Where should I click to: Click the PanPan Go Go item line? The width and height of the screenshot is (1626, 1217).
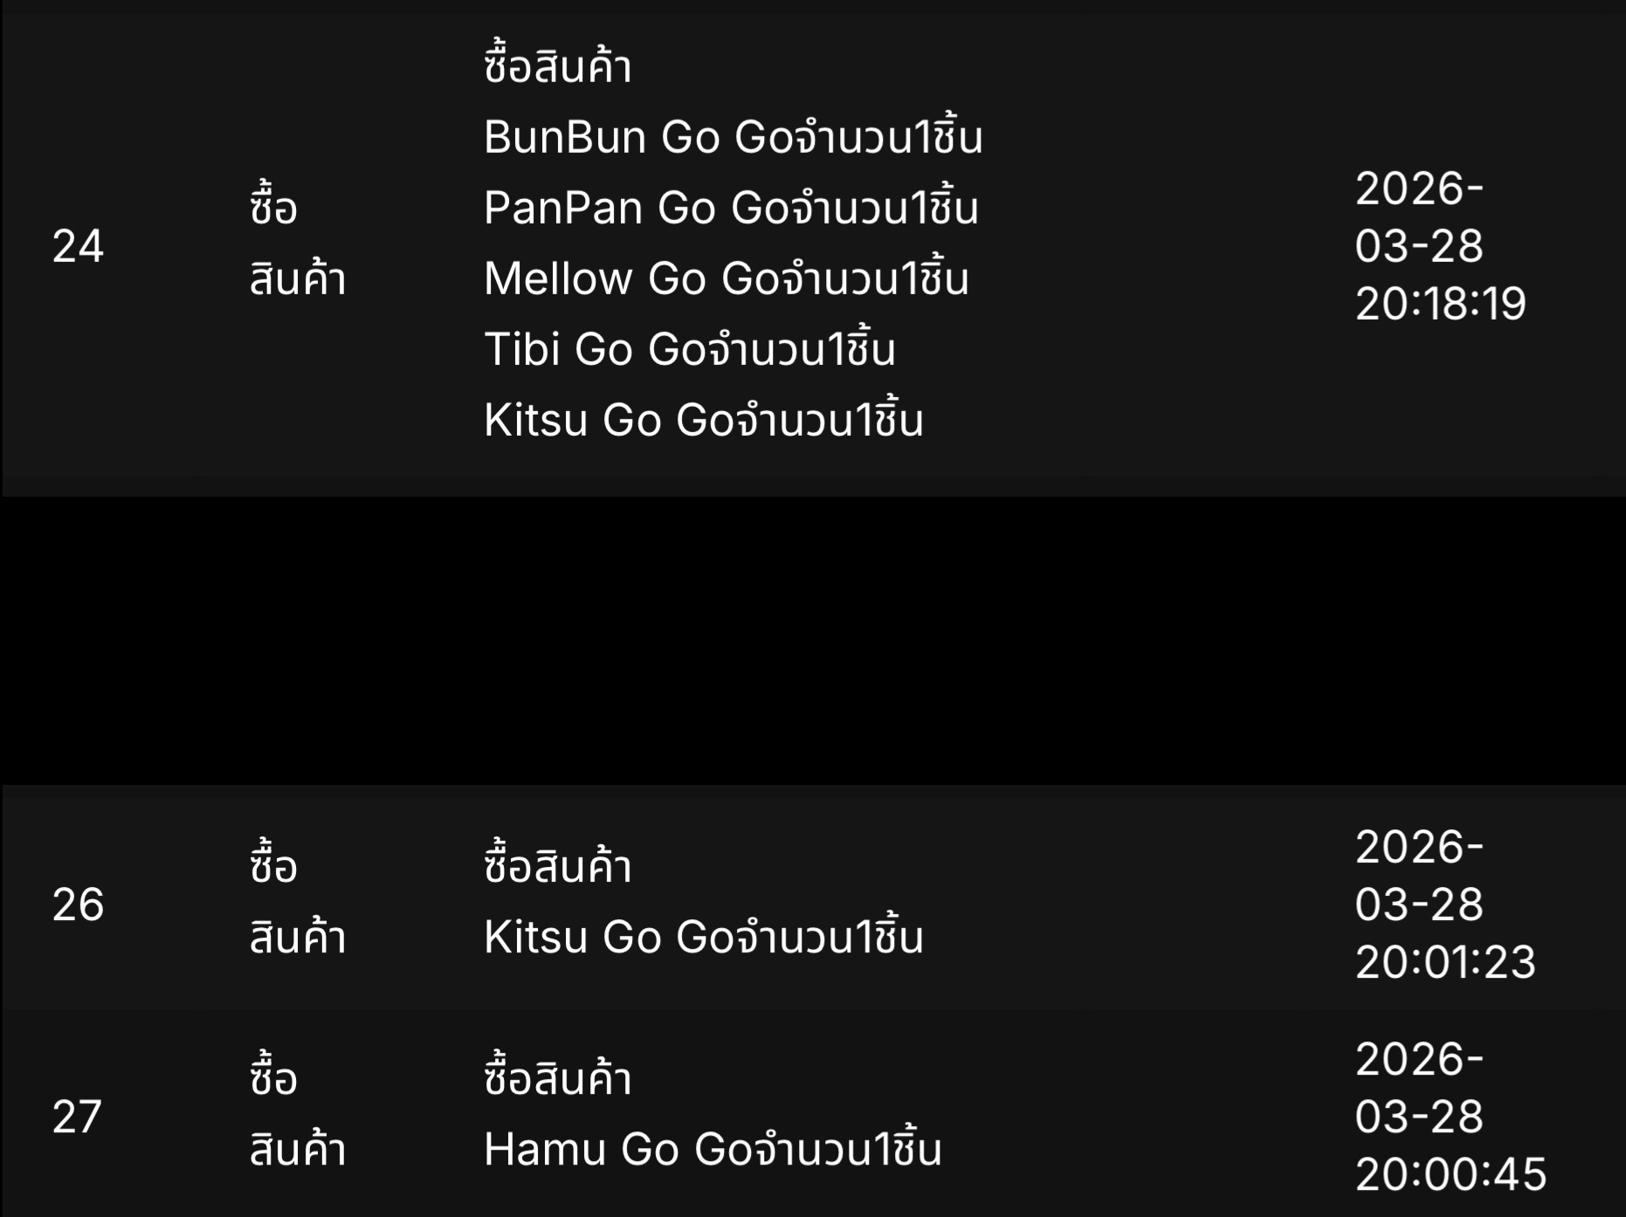731,207
